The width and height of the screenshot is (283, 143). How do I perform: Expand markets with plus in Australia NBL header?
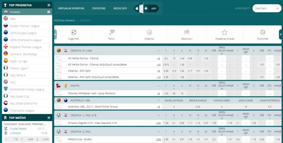coord(158,101)
